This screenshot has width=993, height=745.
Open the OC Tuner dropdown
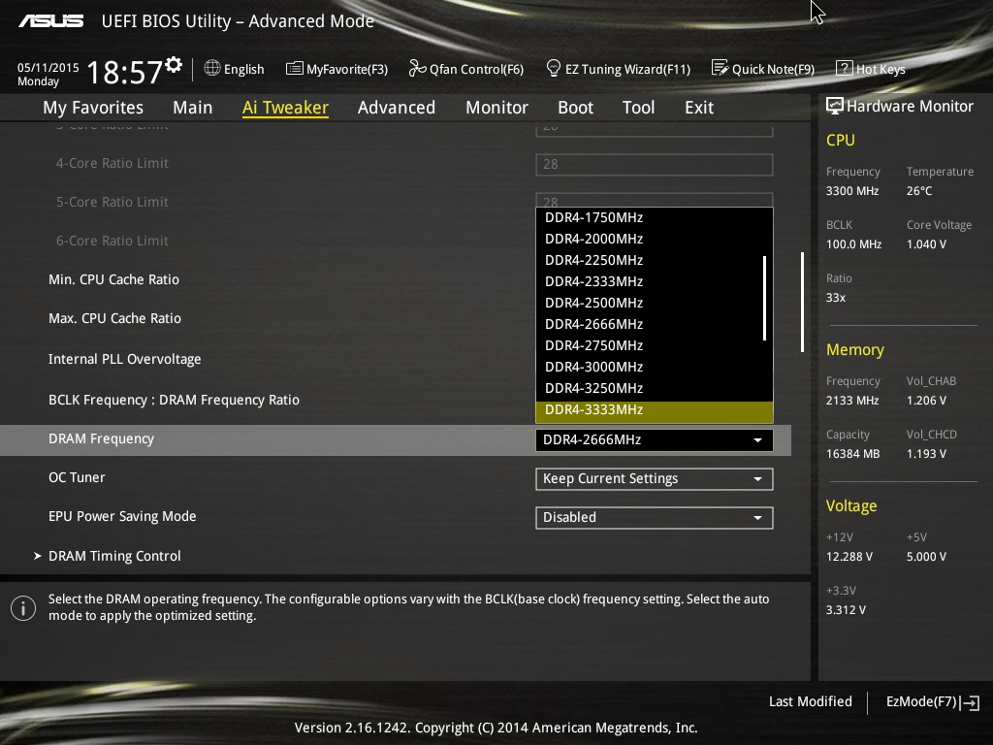(655, 479)
